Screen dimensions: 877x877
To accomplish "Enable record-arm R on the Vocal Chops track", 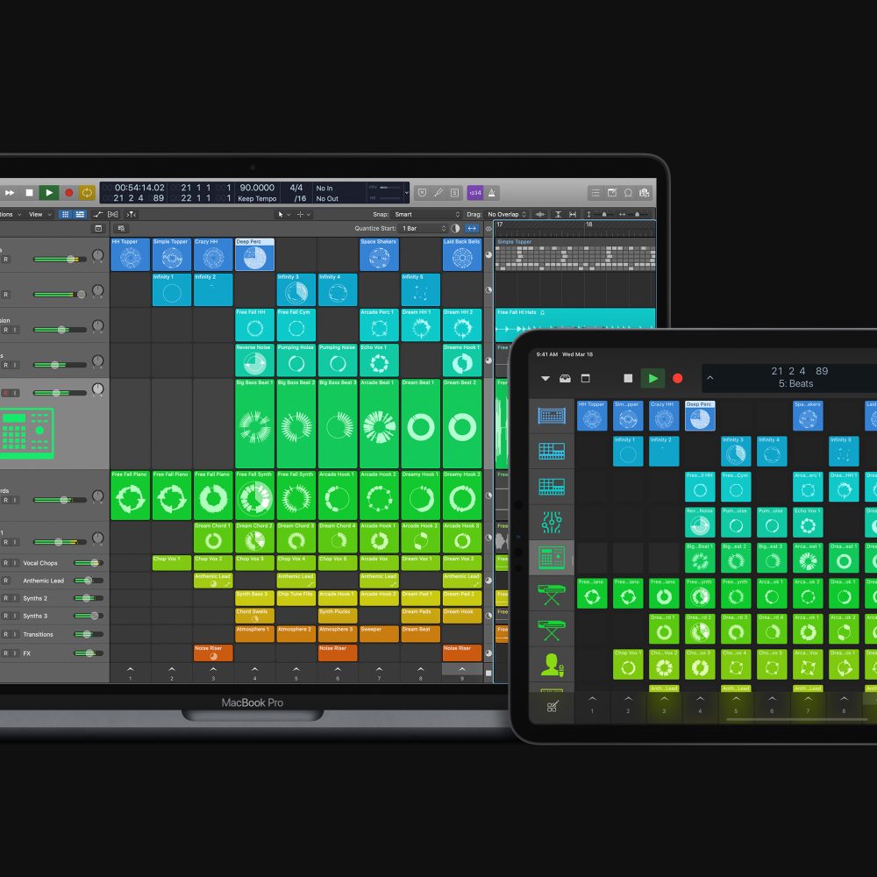I will [x=7, y=562].
